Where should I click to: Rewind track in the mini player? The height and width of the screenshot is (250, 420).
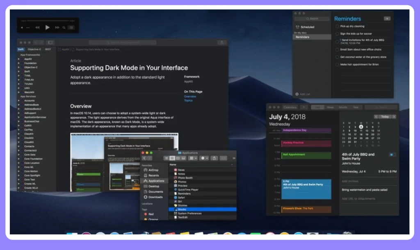click(37, 27)
